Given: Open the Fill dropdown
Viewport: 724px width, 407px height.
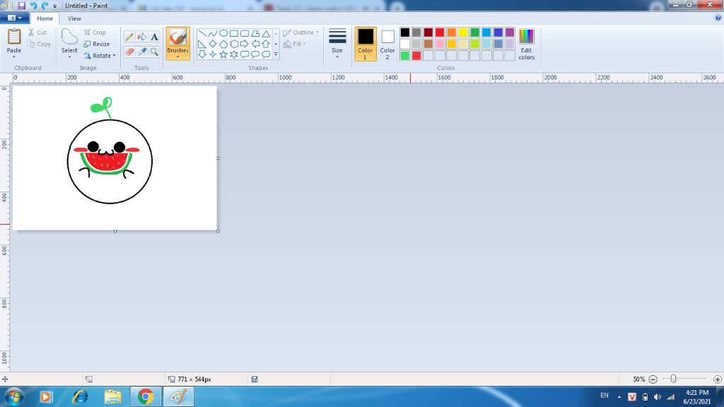Looking at the screenshot, I should [295, 44].
